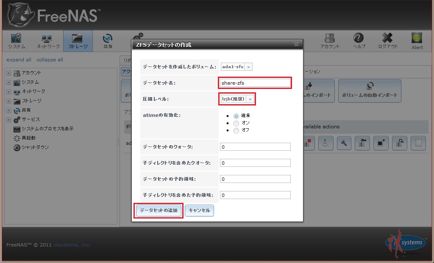The width and height of the screenshot is (434, 263).
Task: Open the システム toolbar icon
Action: tap(17, 41)
